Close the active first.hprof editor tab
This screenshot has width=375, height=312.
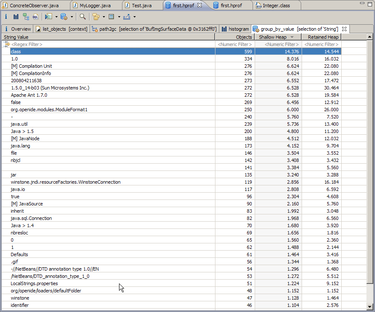(x=200, y=5)
